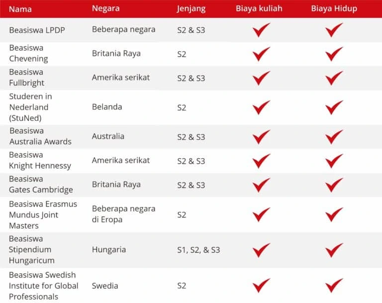Click the Biaya Hidup checkmark for Swedish Institute row

[x=334, y=286]
